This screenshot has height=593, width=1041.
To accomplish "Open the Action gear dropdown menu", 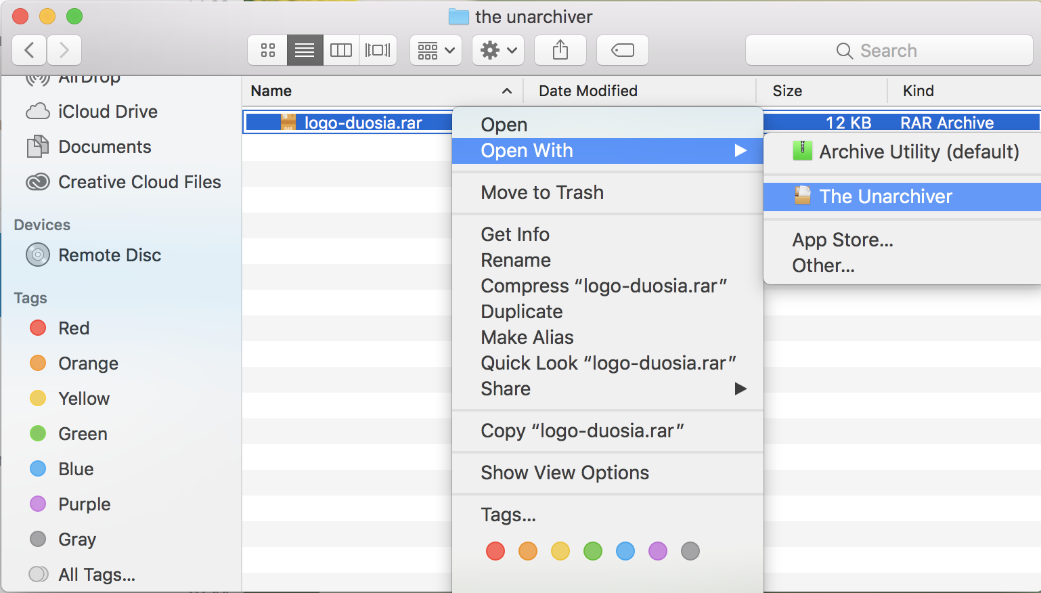I will point(498,50).
